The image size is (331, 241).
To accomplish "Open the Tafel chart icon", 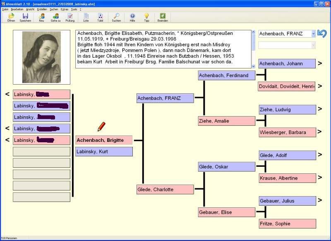I will [x=100, y=16].
